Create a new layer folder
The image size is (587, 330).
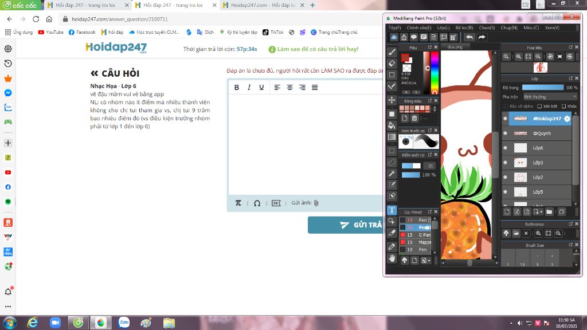point(549,212)
